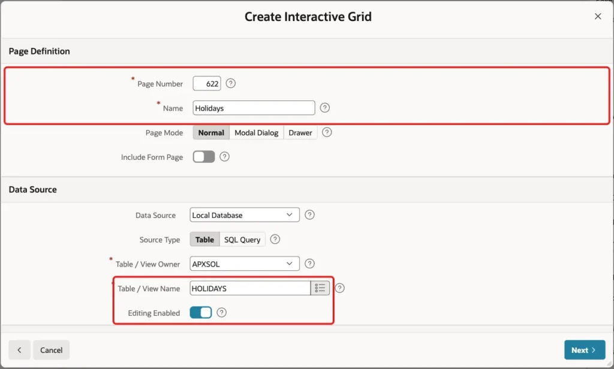Click the Data Source section heading
The image size is (614, 369).
coord(32,189)
